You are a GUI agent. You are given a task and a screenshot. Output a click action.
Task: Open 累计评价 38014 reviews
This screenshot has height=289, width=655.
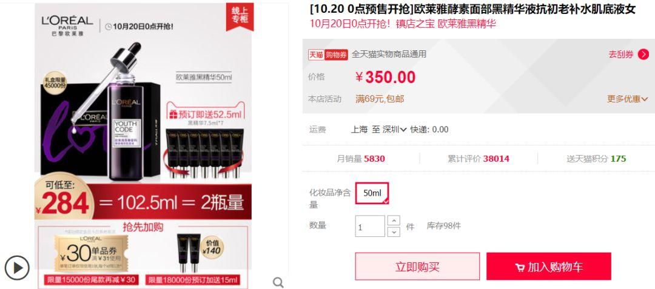tap(479, 159)
